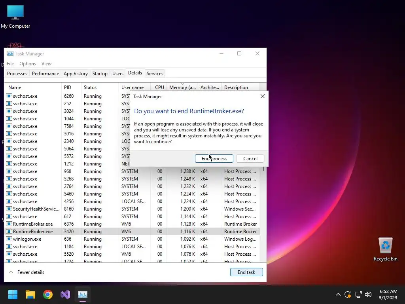Image resolution: width=405 pixels, height=304 pixels.
Task: Sort by the Status column header
Action: click(100, 87)
